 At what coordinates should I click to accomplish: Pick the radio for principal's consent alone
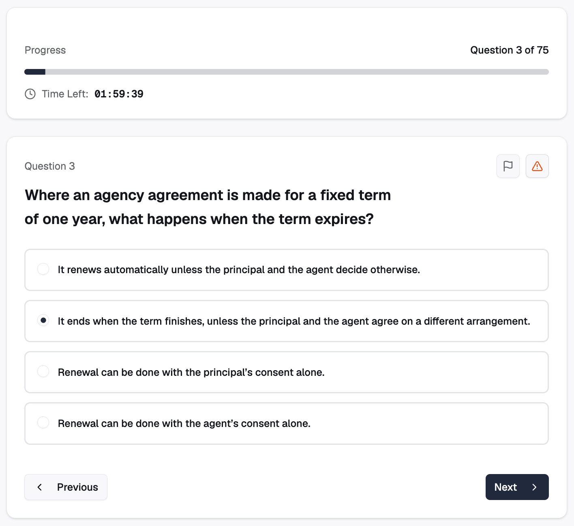coord(43,372)
